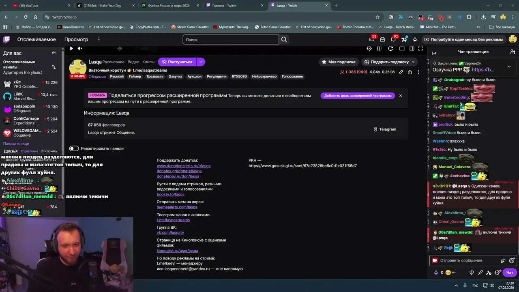The width and height of the screenshot is (519, 292).
Task: Focus the Поиск search field
Action: click(231, 39)
